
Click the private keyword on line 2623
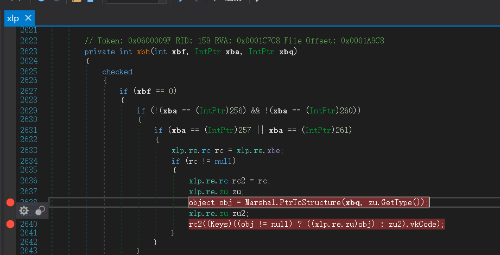tap(100, 52)
